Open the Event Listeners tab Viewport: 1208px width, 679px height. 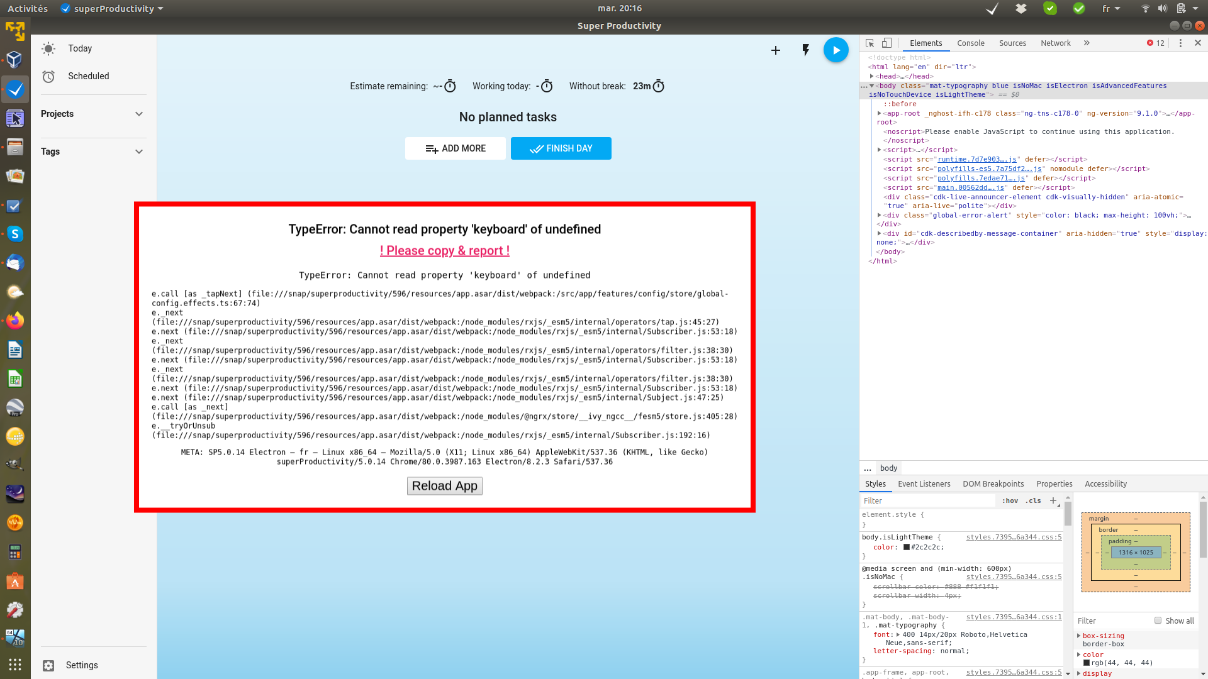coord(924,483)
